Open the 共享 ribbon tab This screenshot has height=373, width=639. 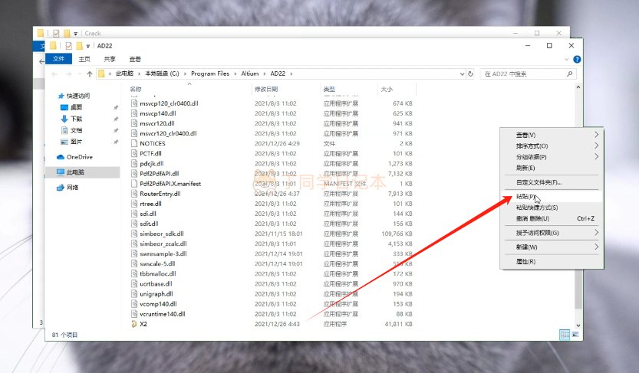tap(110, 59)
